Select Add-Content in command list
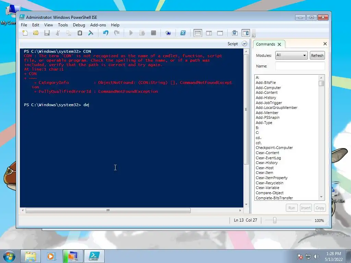This screenshot has width=351, height=263. [x=267, y=92]
